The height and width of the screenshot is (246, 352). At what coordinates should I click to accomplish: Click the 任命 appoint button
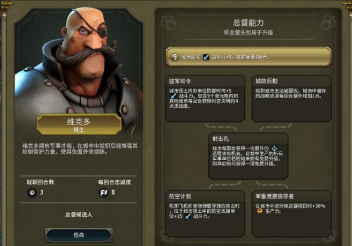point(78,235)
